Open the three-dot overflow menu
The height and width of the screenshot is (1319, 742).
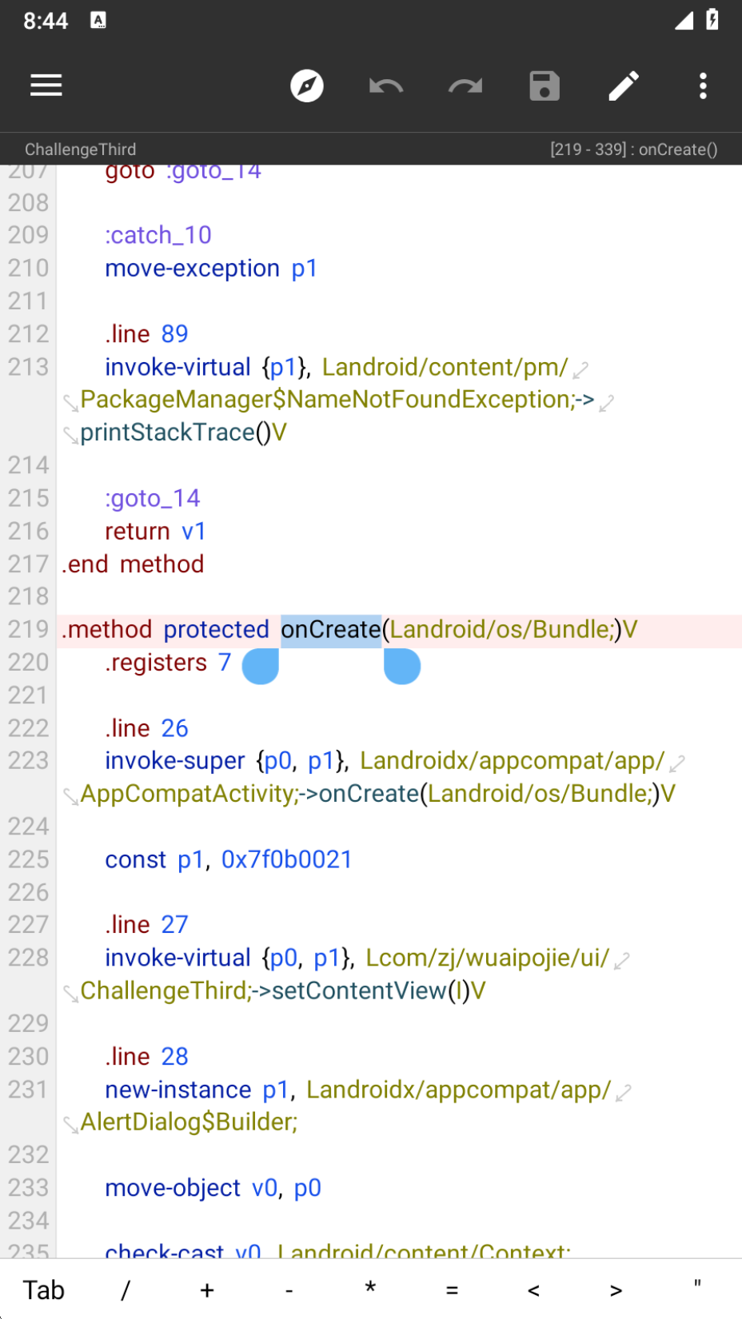tap(703, 86)
